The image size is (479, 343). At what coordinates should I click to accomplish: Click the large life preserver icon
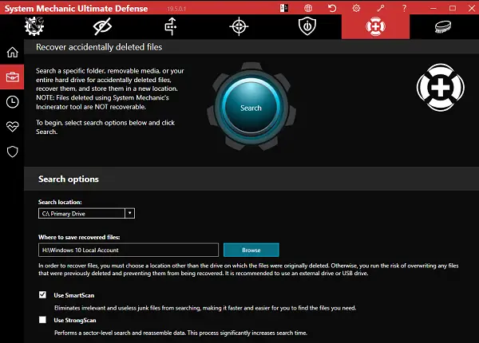(440, 88)
